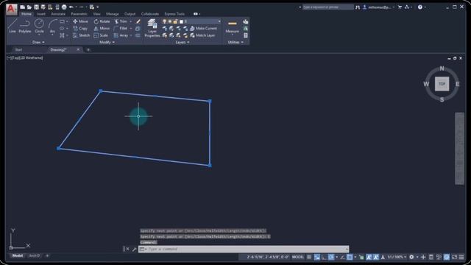Switch to the Parametric ribbon tab
Viewport: 471px width, 265px height.
click(79, 14)
